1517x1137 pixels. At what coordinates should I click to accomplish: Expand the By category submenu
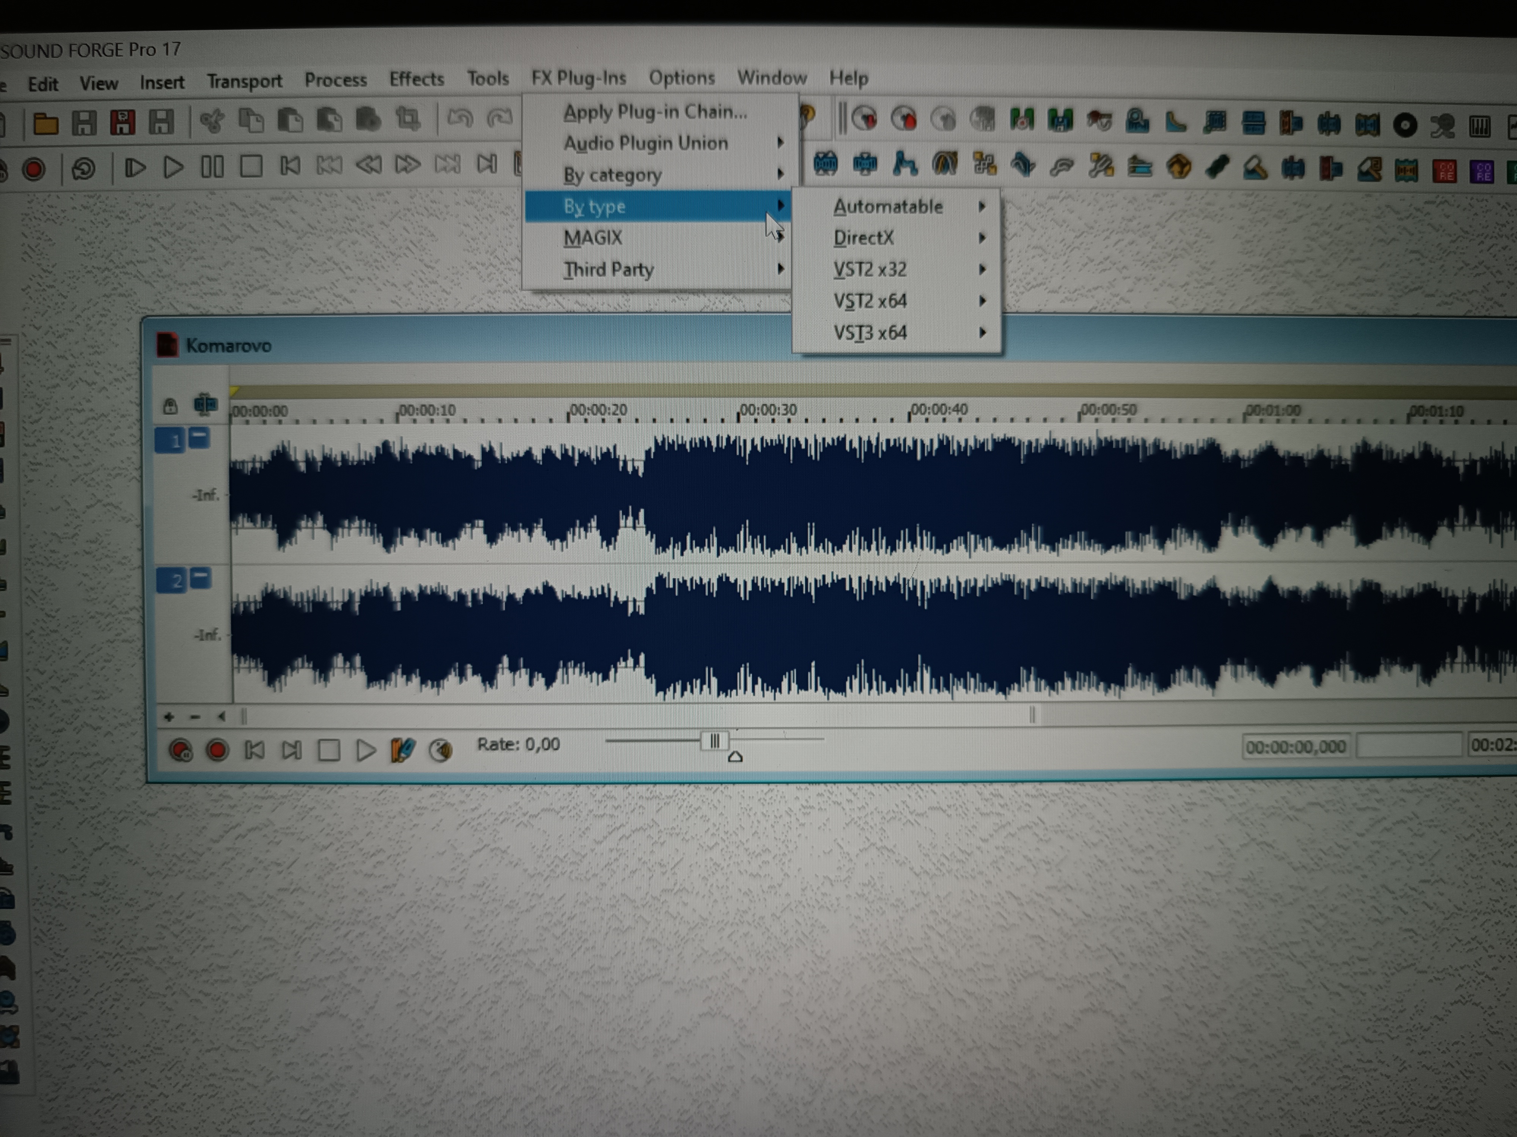tap(658, 175)
